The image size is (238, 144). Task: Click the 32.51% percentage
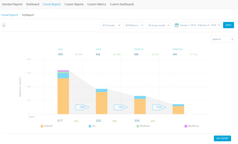[x=155, y=55]
